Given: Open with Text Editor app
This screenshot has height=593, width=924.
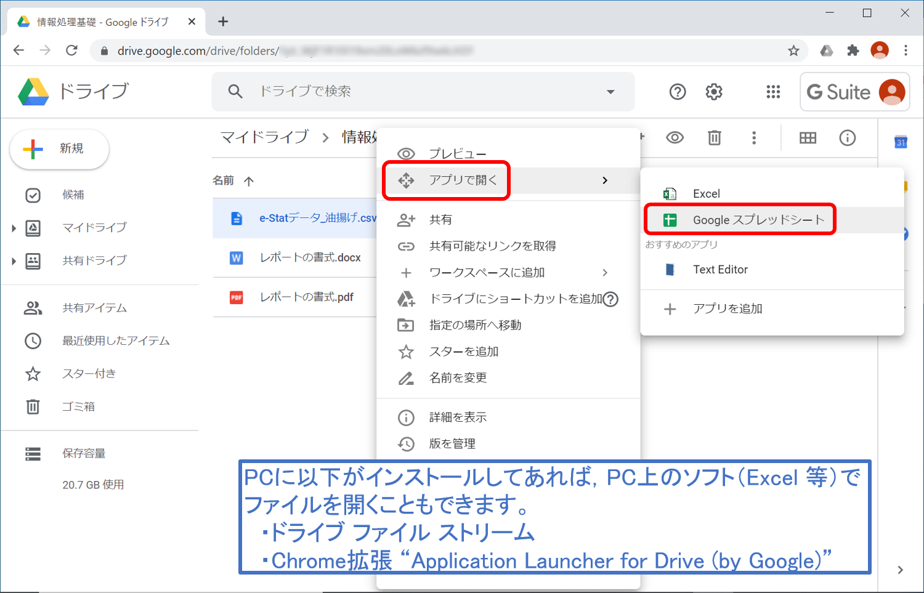Looking at the screenshot, I should coord(772,270).
